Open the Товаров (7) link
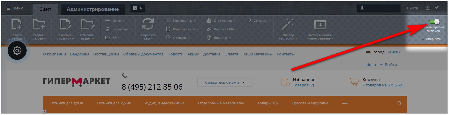Screen dimensions: 449x115 [x=303, y=85]
